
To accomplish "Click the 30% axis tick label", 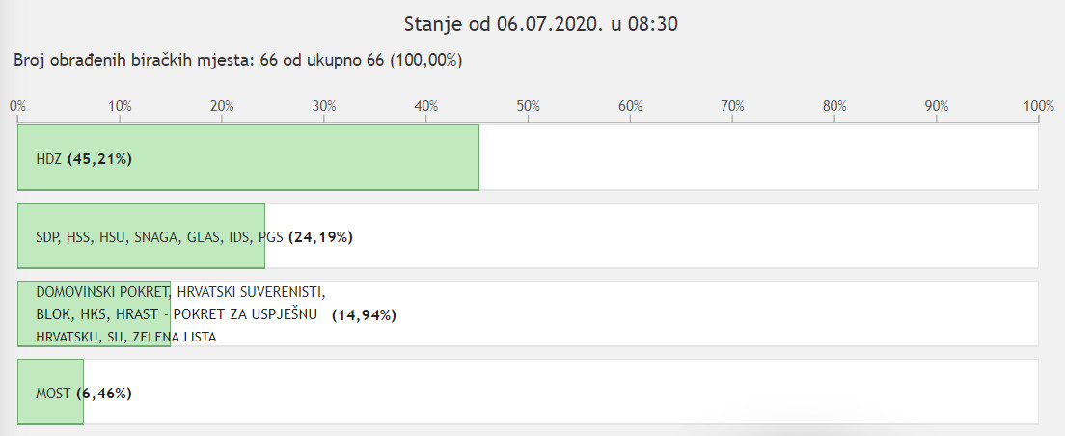I will 324,106.
